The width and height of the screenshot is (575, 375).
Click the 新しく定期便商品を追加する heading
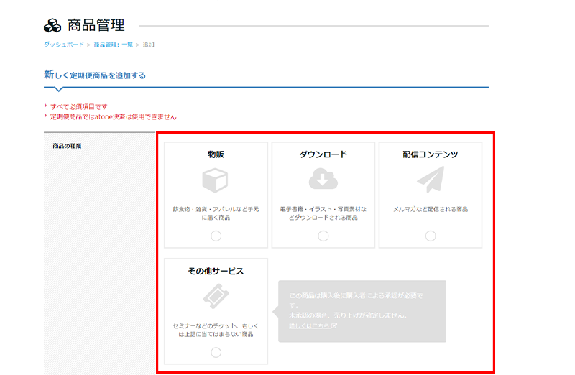pyautogui.click(x=95, y=75)
